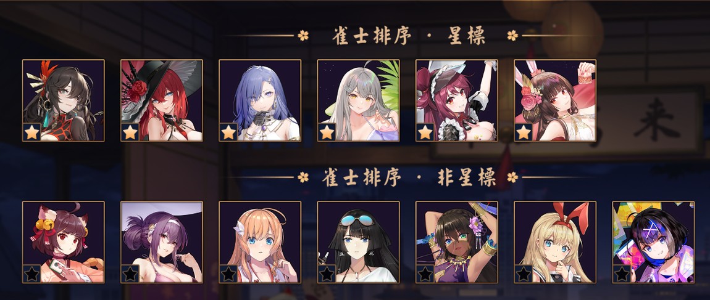This screenshot has height=300, width=710.
Task: Unstar the bunny-eared brunette character
Action: (524, 132)
